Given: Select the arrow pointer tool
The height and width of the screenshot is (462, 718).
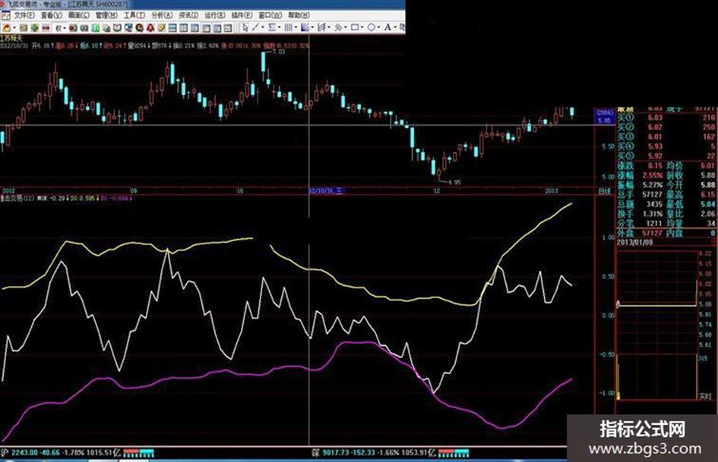Looking at the screenshot, I should [245, 28].
